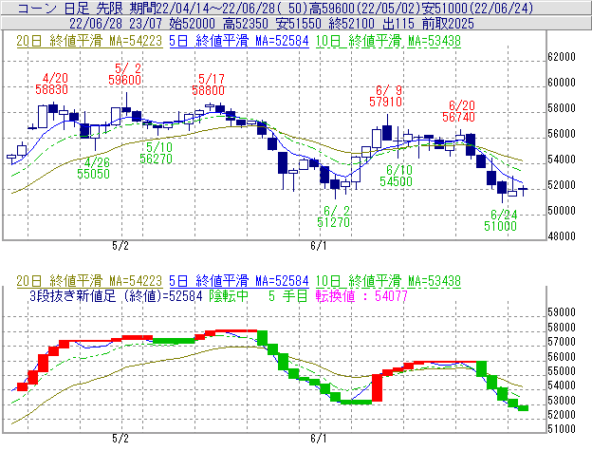
Task: Click the 3段抜き新値足 (終値)=52584 text
Action: [116, 295]
